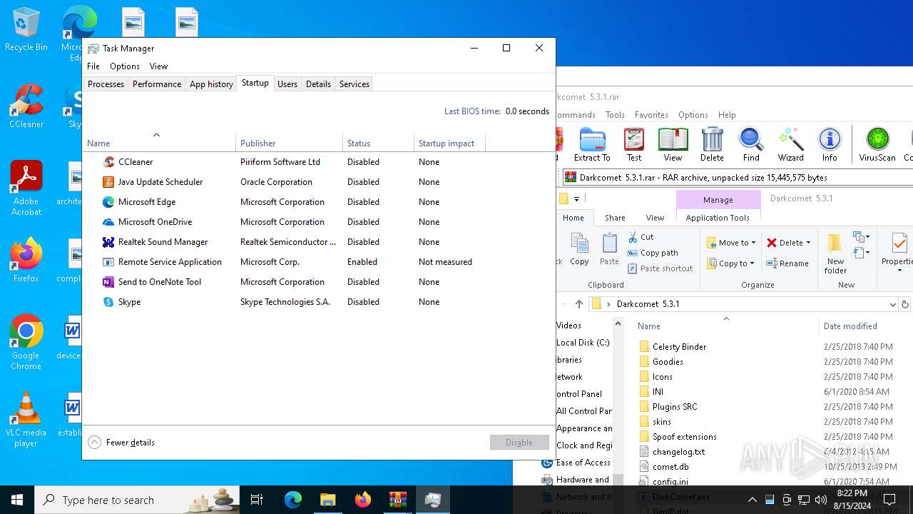Sort startup list by Publisher column
The image size is (913, 514).
point(289,143)
